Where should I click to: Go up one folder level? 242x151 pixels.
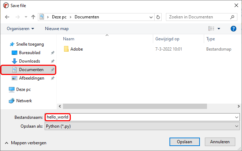33,17
